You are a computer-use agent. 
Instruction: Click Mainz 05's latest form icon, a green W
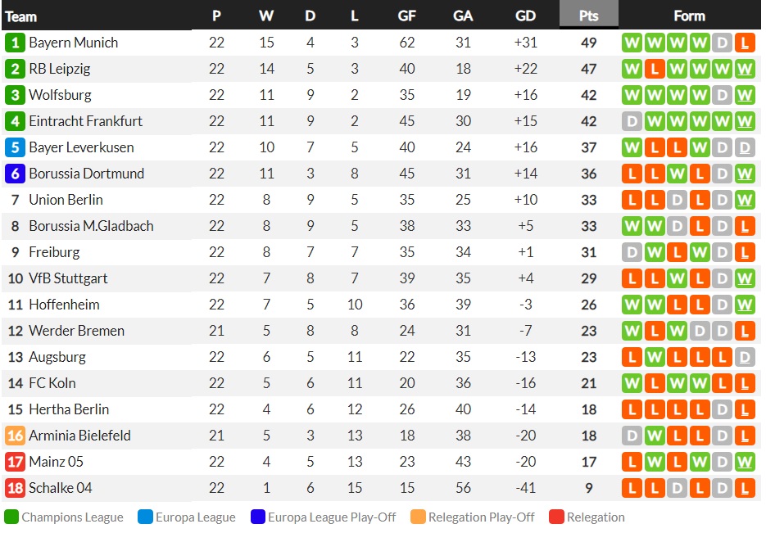[745, 462]
